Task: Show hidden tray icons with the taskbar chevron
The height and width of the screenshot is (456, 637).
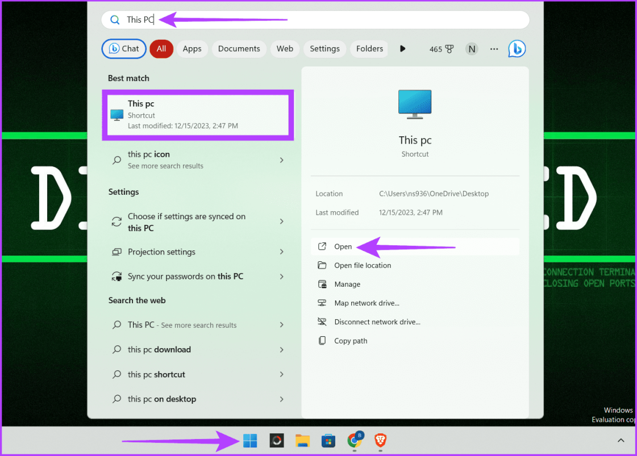Action: tap(621, 440)
